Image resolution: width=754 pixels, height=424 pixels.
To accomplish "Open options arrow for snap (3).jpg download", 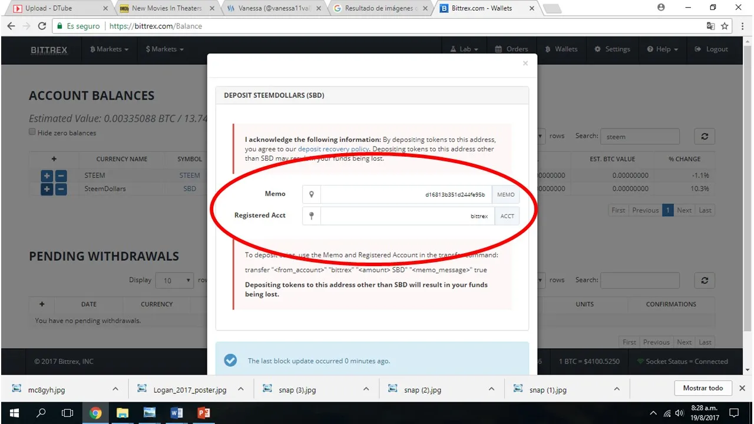I will click(366, 389).
